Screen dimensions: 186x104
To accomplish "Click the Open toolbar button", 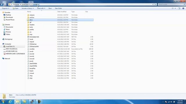I will [x=15, y=8].
